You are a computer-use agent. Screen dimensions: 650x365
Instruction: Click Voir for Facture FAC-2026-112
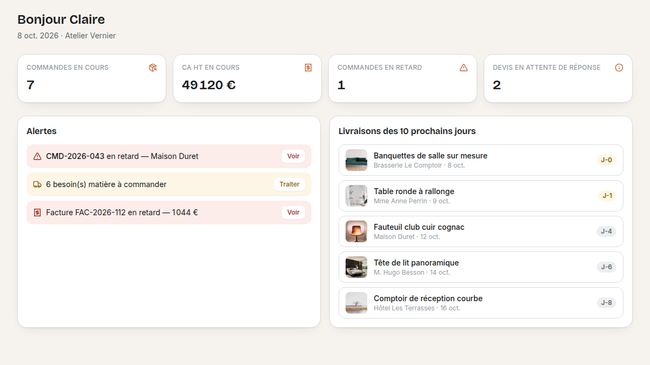(x=293, y=213)
